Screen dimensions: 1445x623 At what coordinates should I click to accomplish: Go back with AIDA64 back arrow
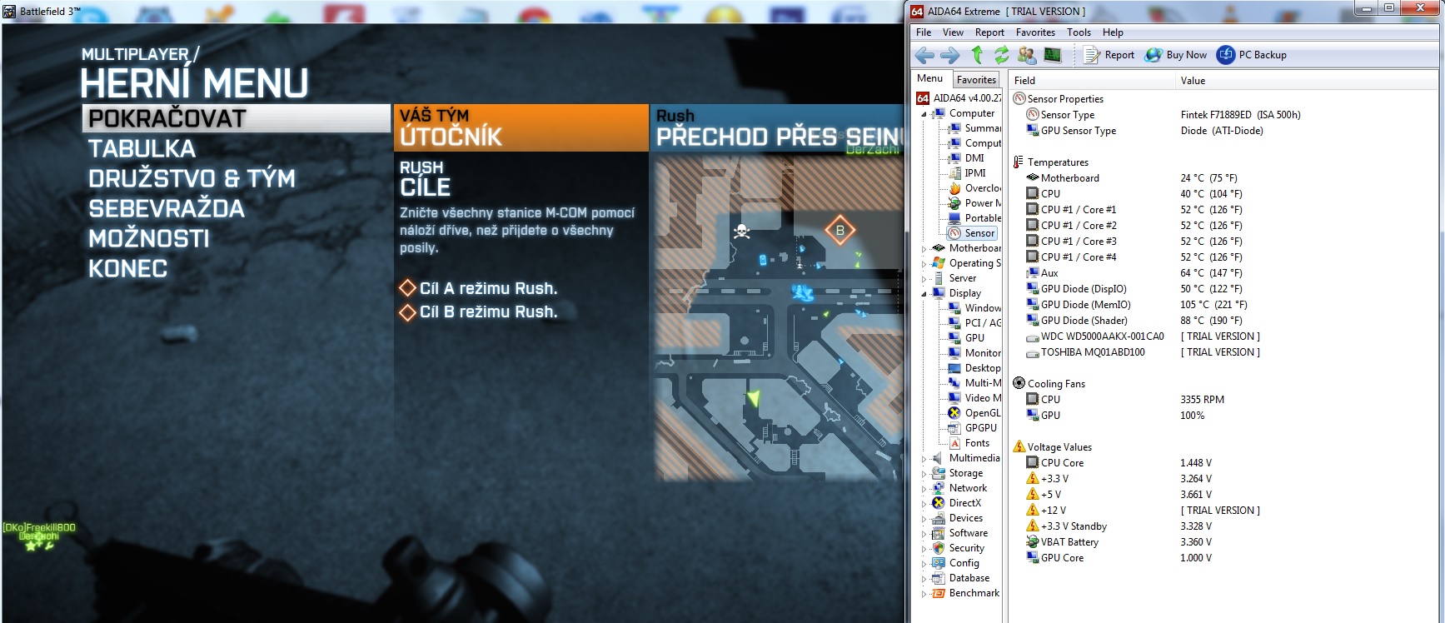[x=924, y=55]
